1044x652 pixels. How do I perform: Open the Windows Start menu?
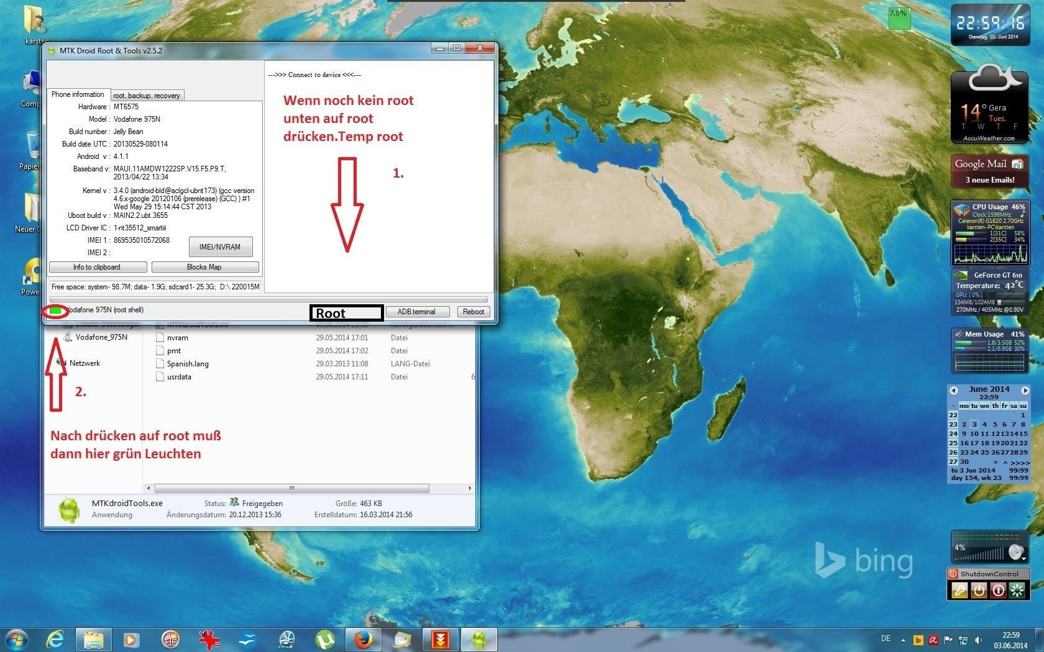coord(17,639)
